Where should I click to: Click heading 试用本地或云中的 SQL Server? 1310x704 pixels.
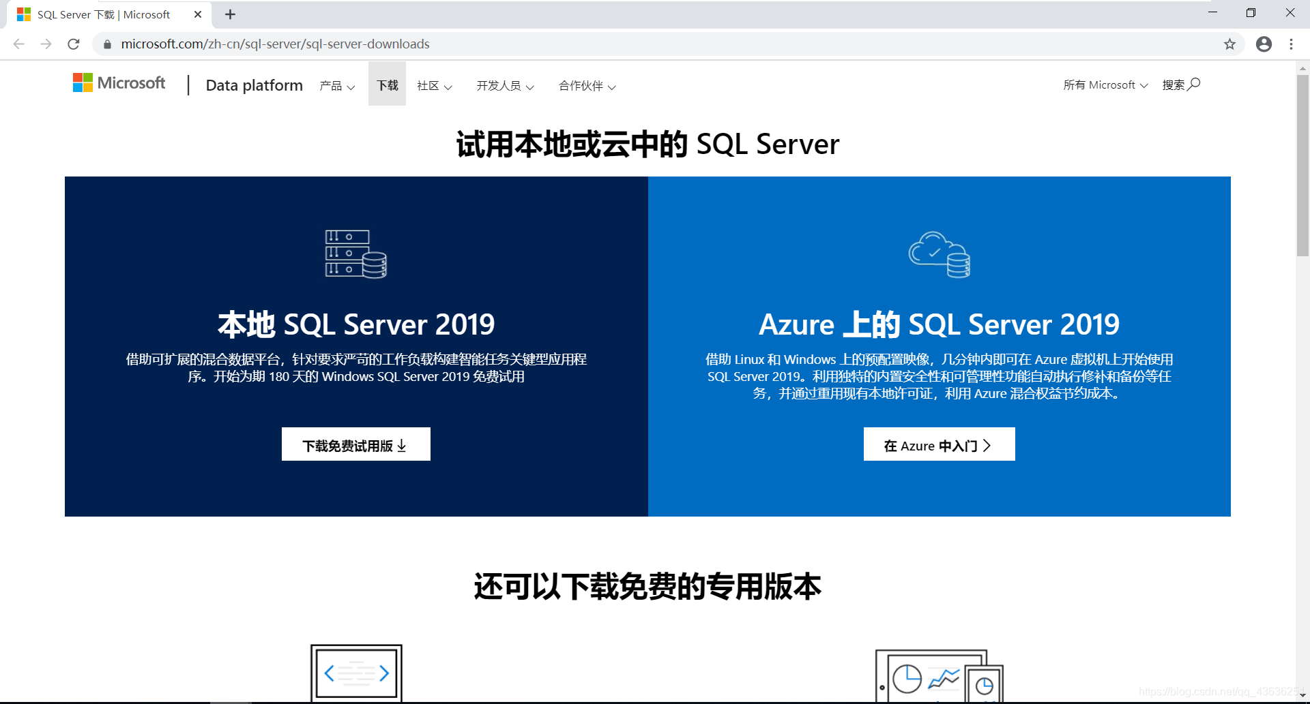tap(647, 144)
